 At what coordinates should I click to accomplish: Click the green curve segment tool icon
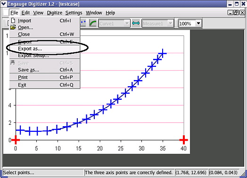(x=93, y=23)
